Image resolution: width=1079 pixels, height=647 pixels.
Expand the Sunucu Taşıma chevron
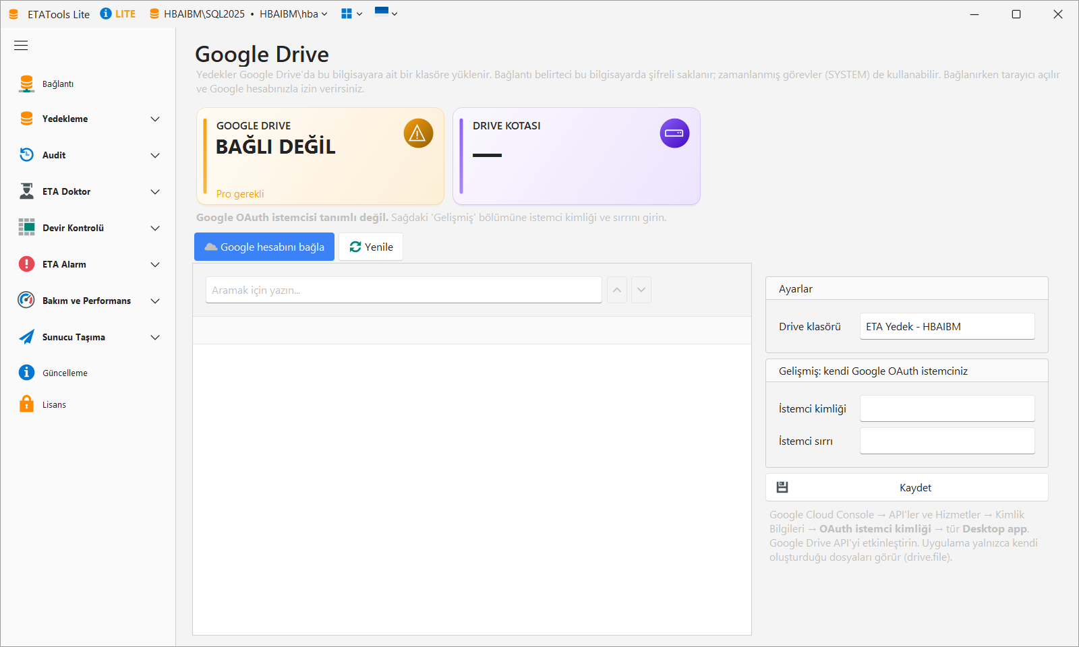pos(155,338)
